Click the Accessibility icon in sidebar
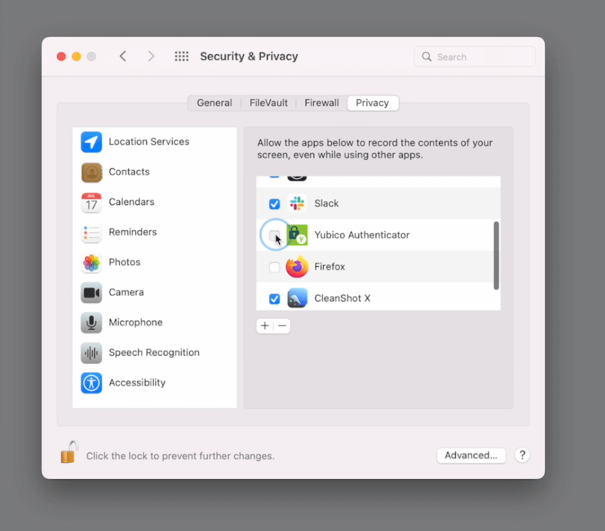Image resolution: width=605 pixels, height=531 pixels. 91,383
